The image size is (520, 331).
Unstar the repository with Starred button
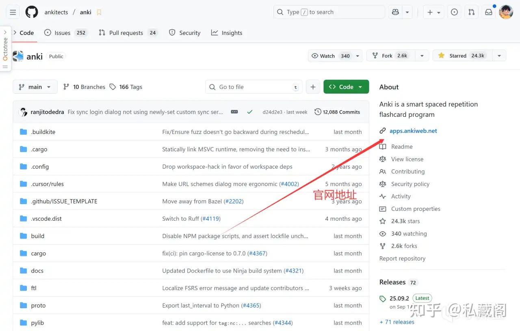(463, 56)
